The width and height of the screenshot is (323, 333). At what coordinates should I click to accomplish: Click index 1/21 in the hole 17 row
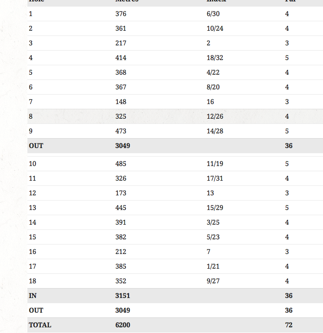[213, 266]
